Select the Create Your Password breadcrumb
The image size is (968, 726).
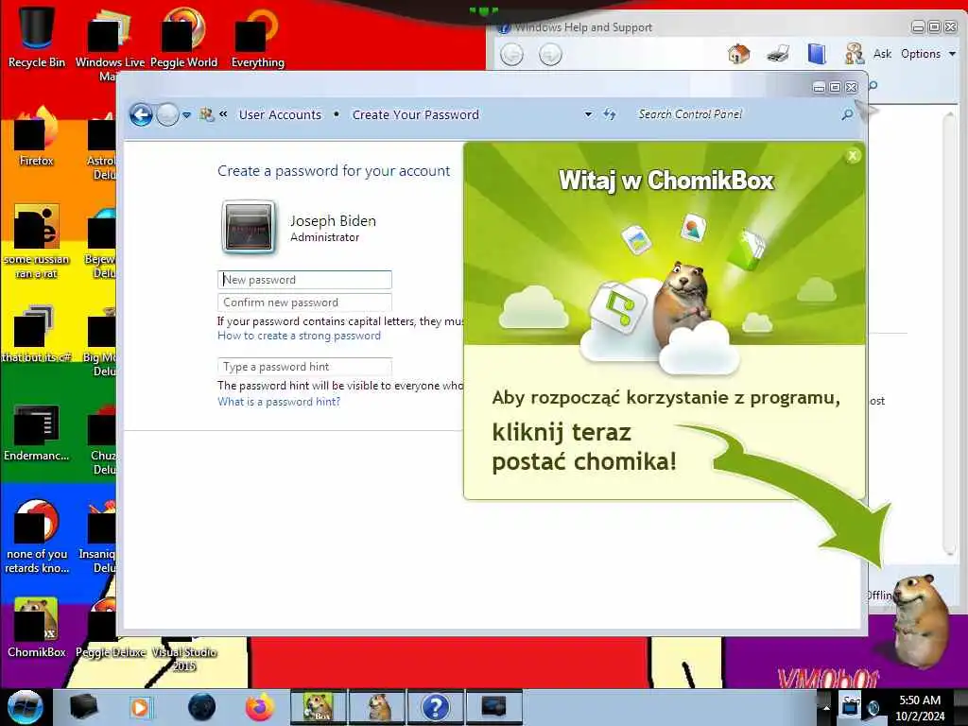416,114
